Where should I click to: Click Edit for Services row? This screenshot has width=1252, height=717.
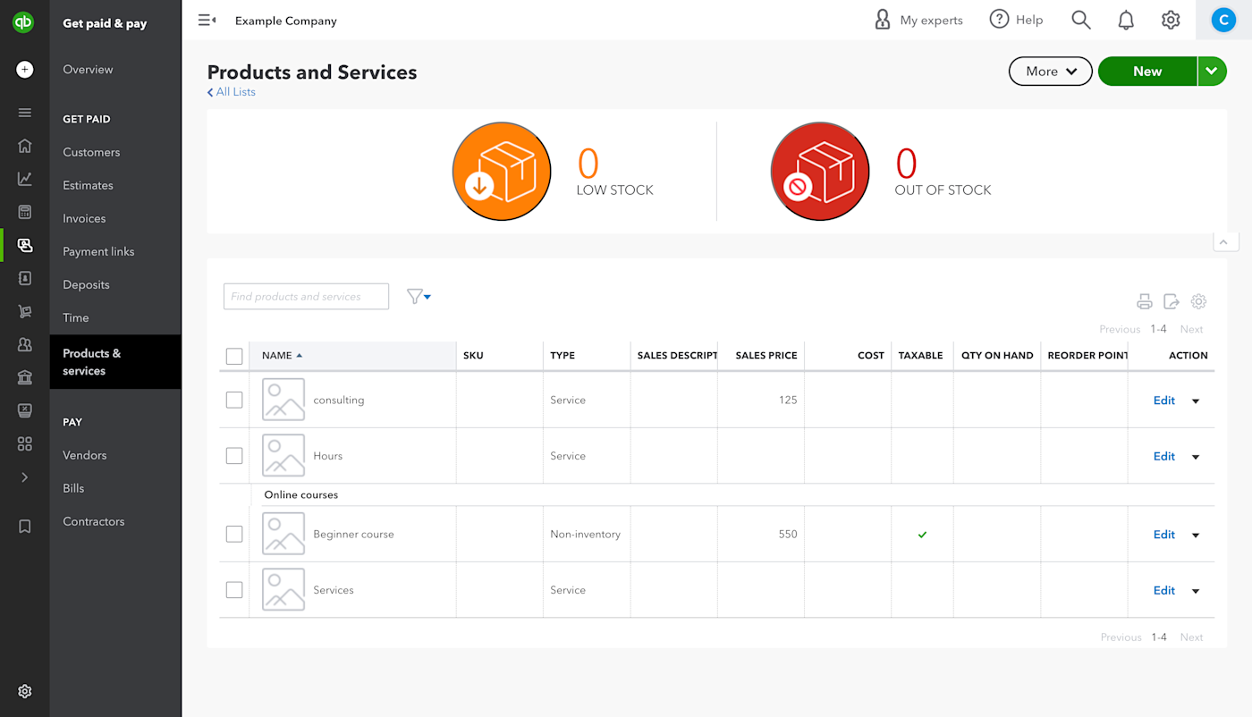coord(1164,590)
